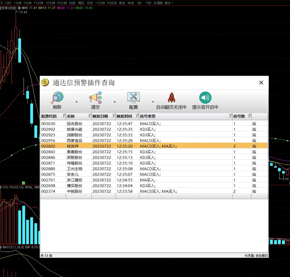The width and height of the screenshot is (290, 277).
Task: Switch to the 年线 yearly tab
Action: [130, 3]
